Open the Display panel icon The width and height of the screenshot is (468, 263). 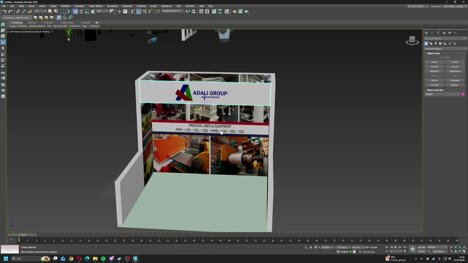click(x=450, y=33)
